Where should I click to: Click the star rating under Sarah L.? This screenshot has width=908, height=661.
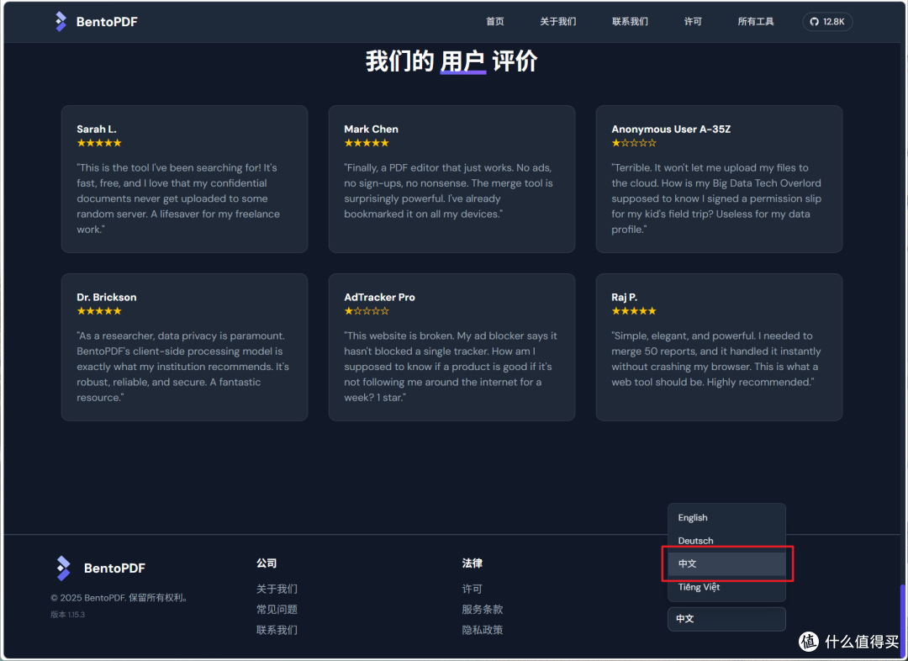(x=99, y=142)
